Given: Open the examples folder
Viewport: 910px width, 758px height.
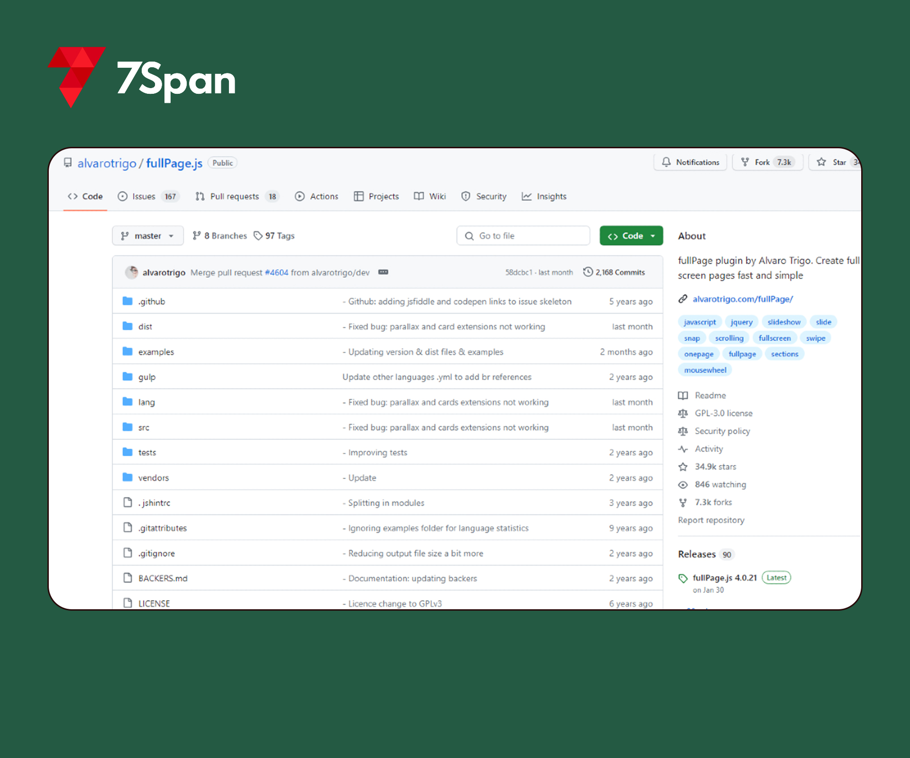Looking at the screenshot, I should 156,352.
